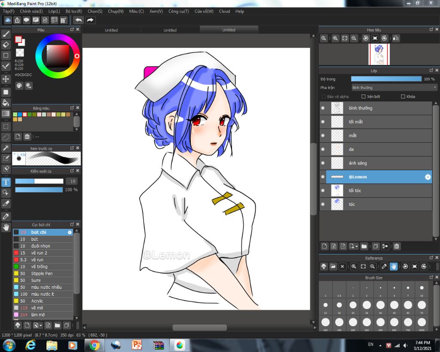Screen dimensions: 440x352
Task: Check the 'Khóa' lock checkbox
Action: (403, 97)
